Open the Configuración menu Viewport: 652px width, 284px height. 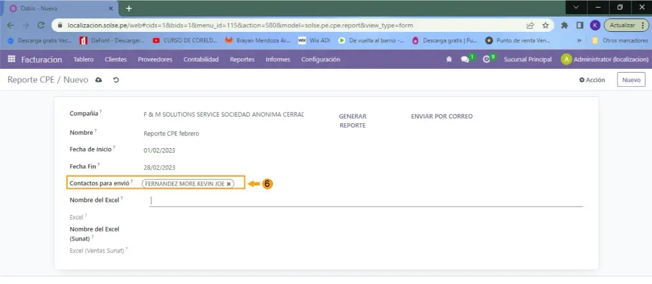point(320,59)
